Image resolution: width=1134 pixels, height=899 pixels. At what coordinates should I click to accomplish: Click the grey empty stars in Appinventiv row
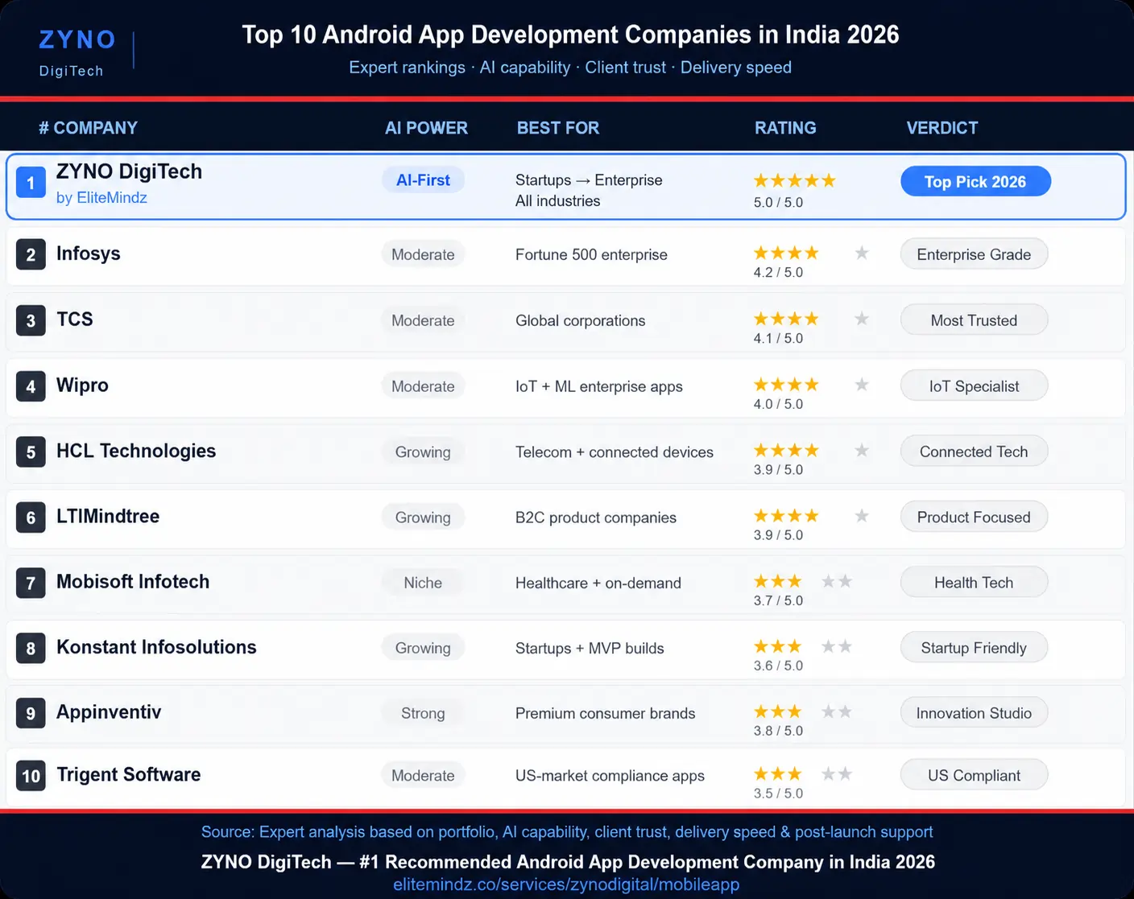pos(837,711)
